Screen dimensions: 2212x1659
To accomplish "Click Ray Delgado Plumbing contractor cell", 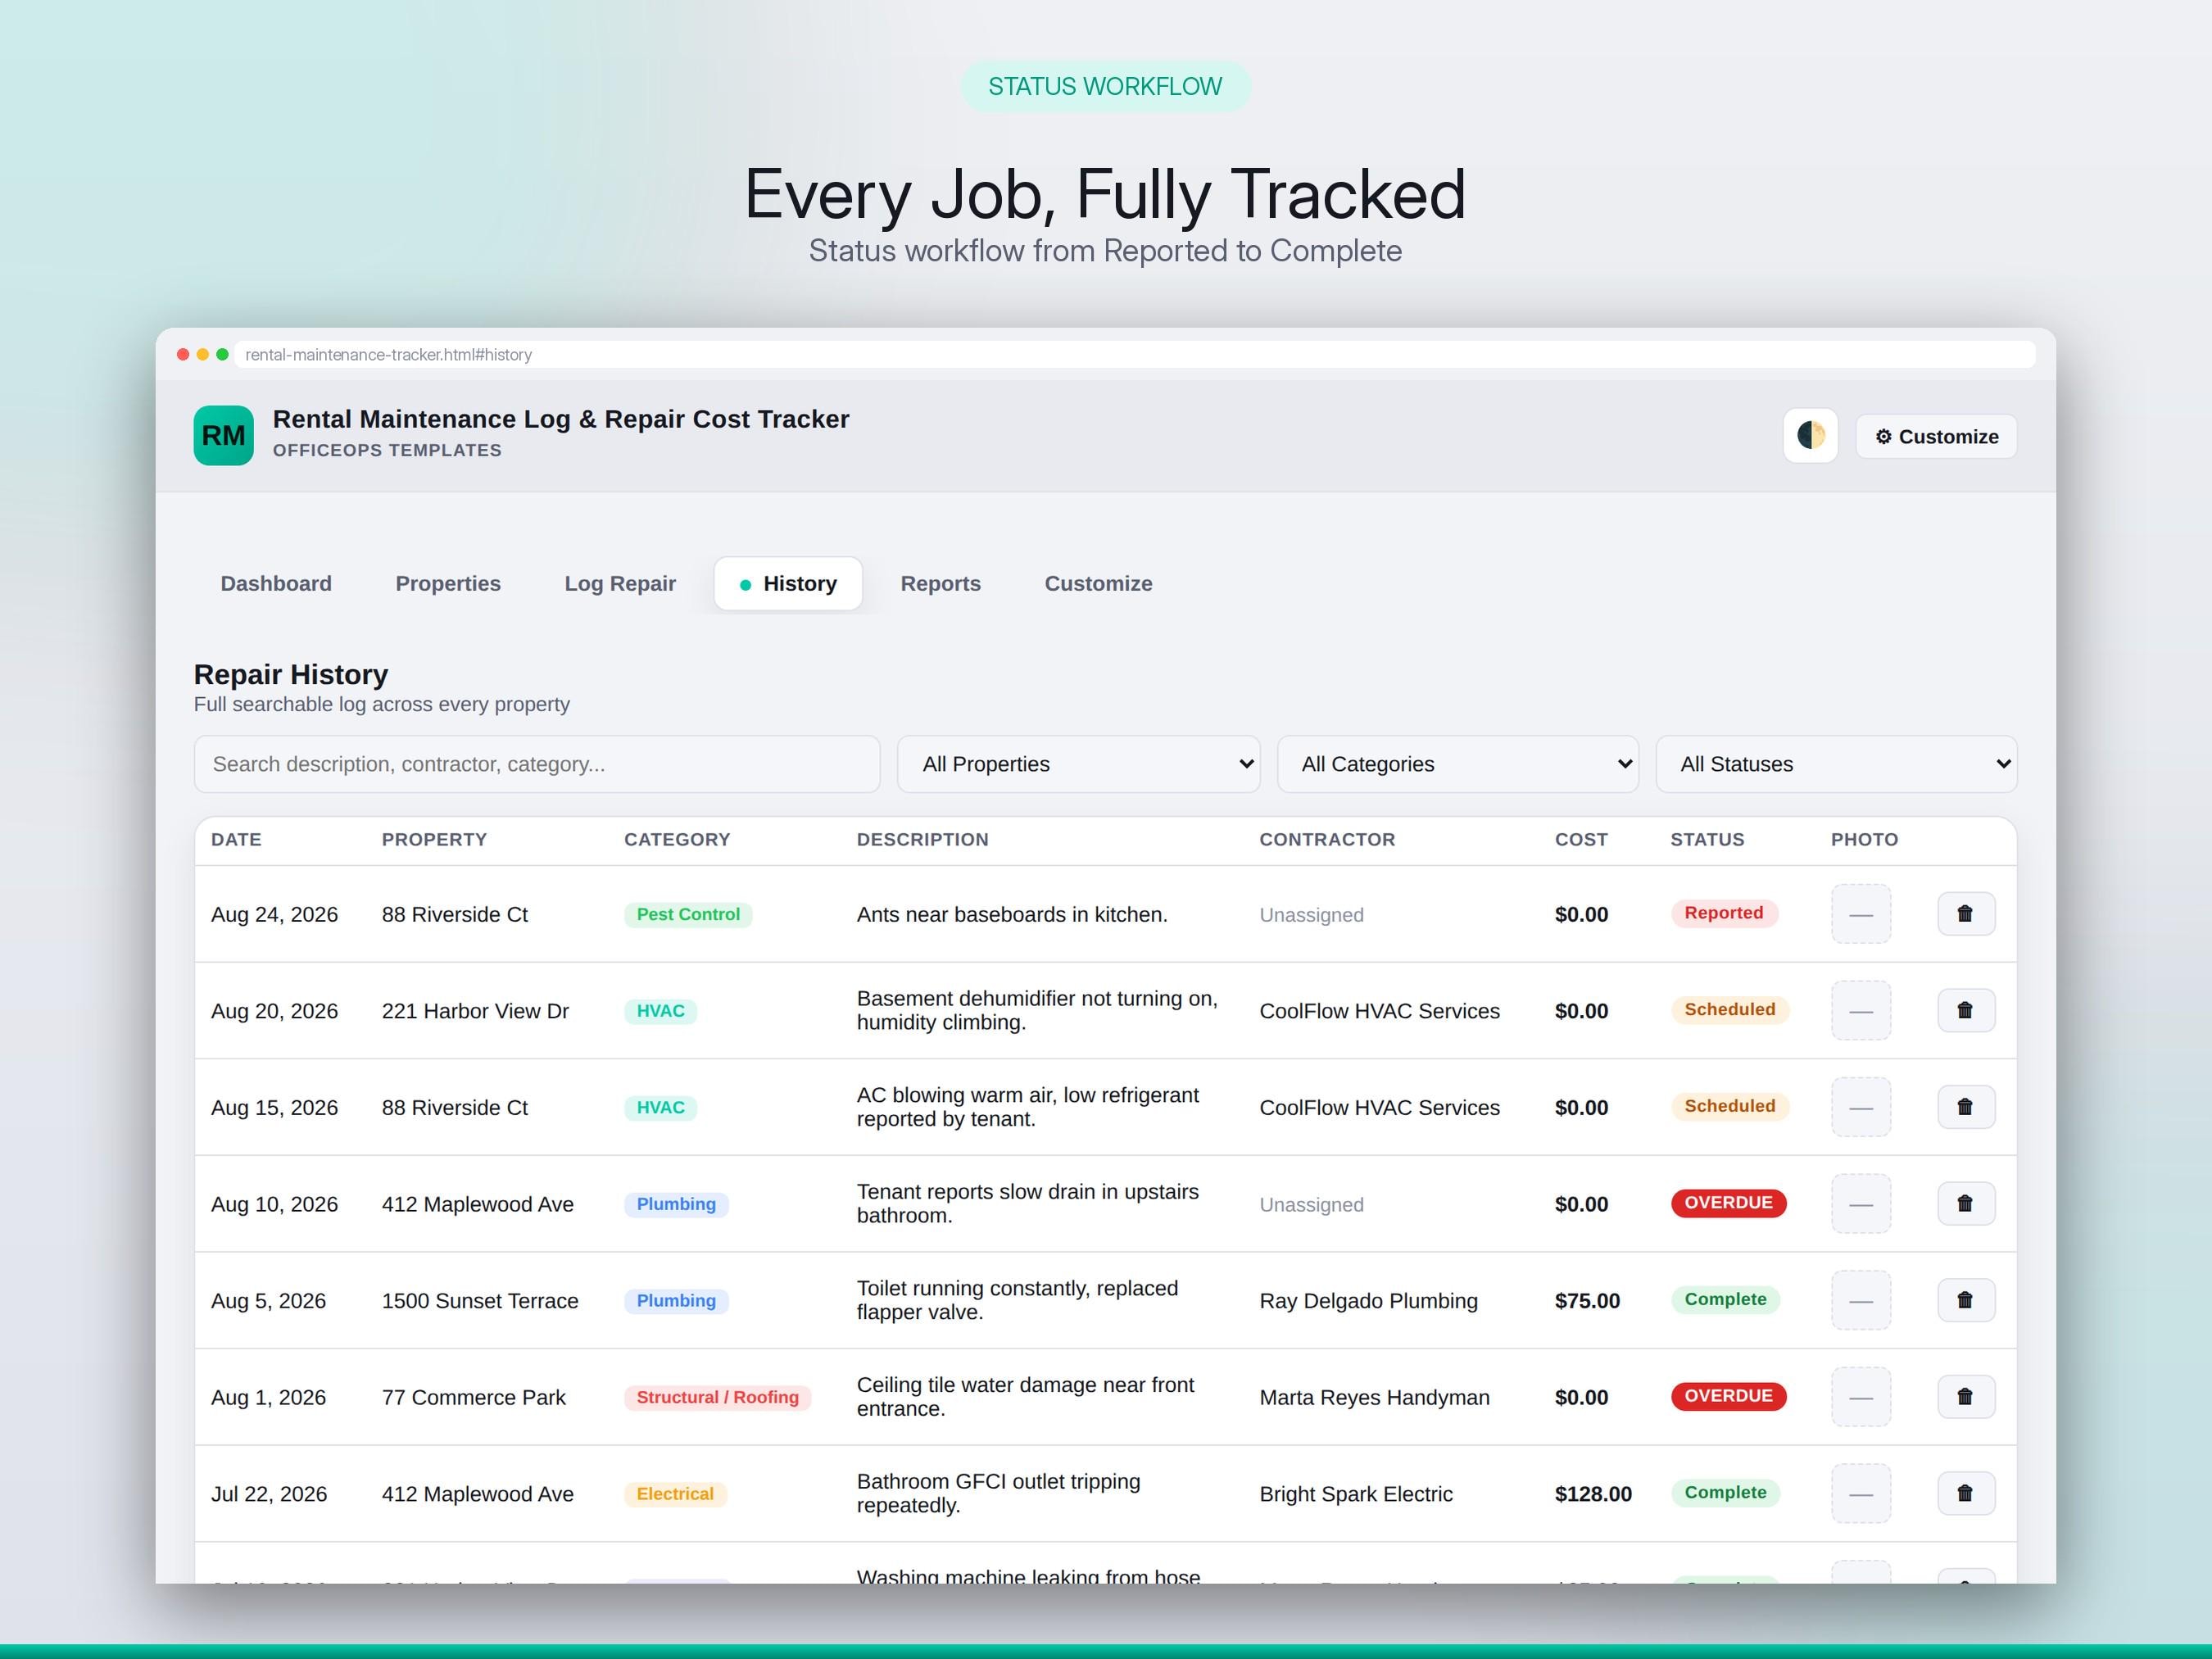I will [1368, 1301].
